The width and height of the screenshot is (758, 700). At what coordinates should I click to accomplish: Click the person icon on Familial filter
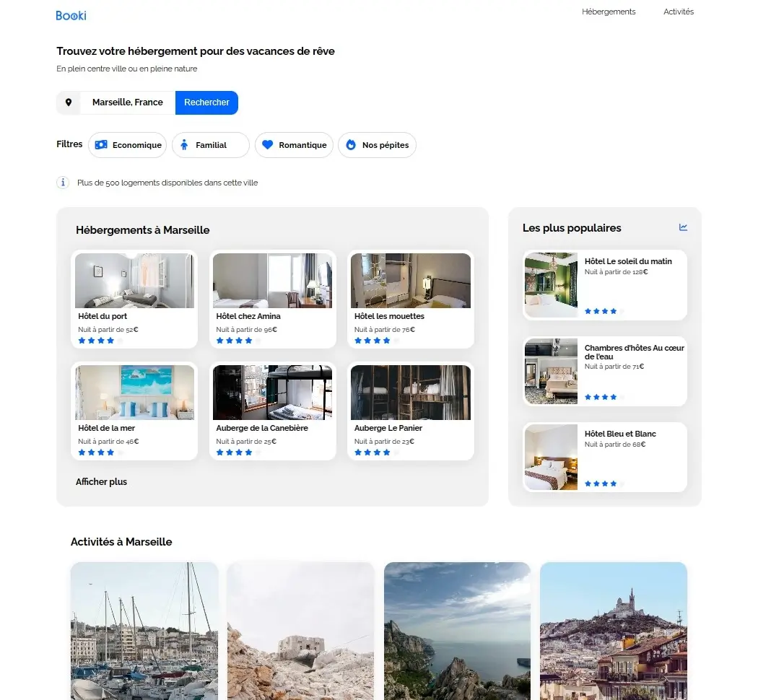pyautogui.click(x=184, y=145)
